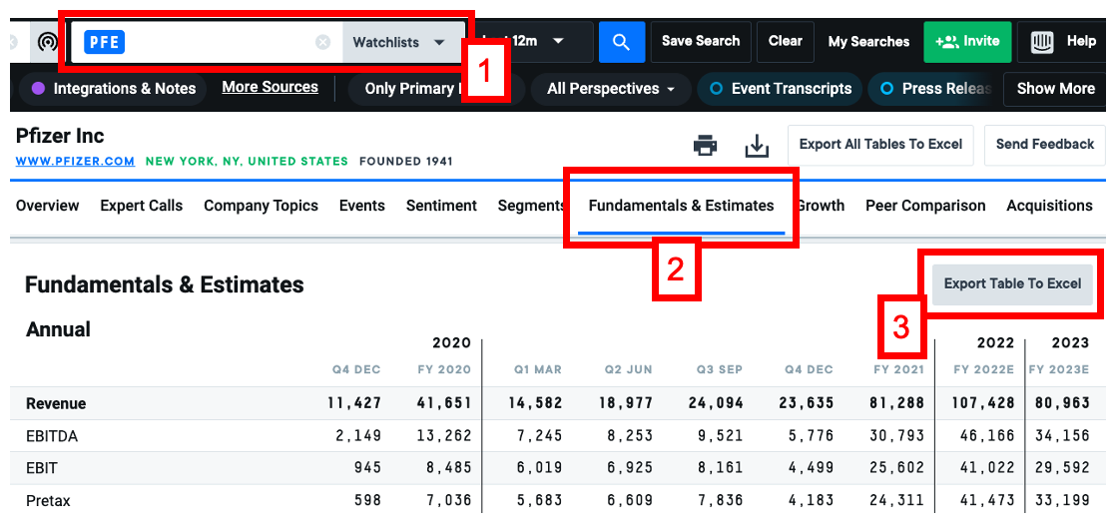The width and height of the screenshot is (1116, 530).
Task: Click the Clear button
Action: coord(785,41)
